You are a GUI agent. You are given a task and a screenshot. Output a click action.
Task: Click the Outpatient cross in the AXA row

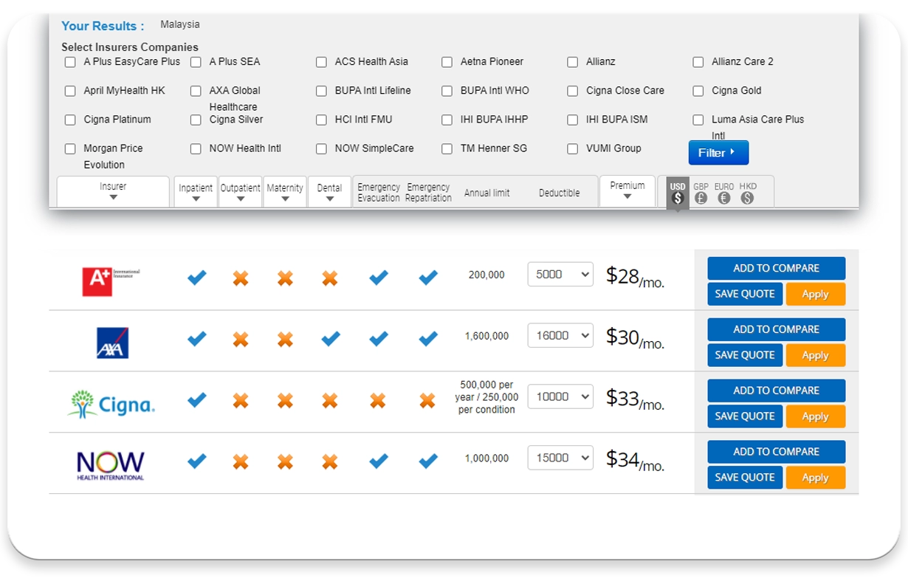coord(241,340)
